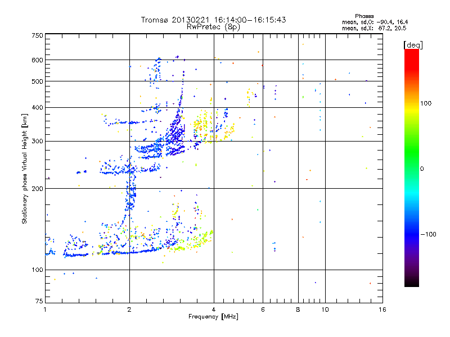The height and width of the screenshot is (337, 450).
Task: Click the black bottom end of the colorbar
Action: pyautogui.click(x=412, y=284)
